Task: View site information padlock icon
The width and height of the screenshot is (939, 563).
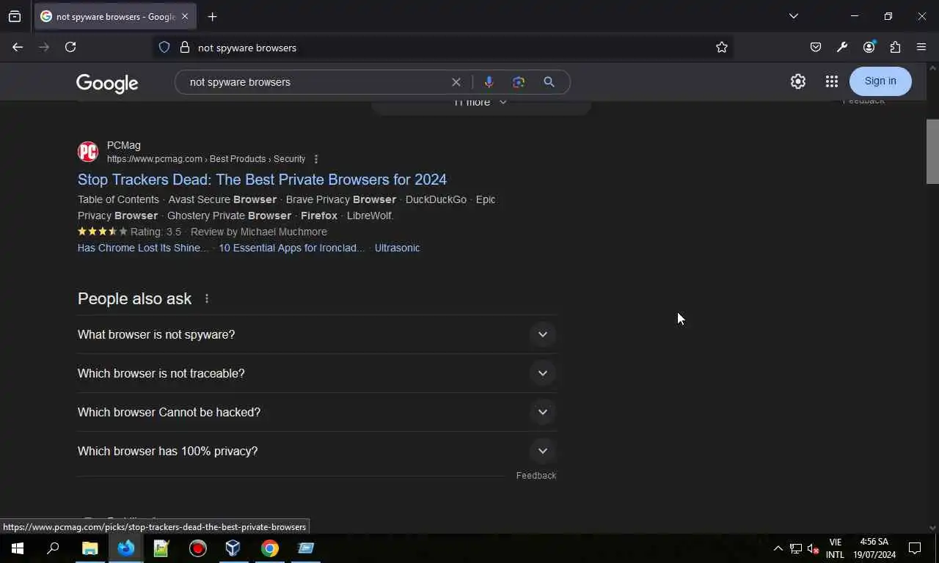Action: click(185, 47)
